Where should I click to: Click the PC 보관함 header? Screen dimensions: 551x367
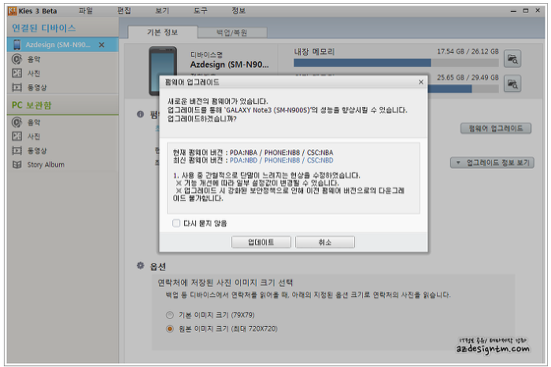[x=31, y=105]
